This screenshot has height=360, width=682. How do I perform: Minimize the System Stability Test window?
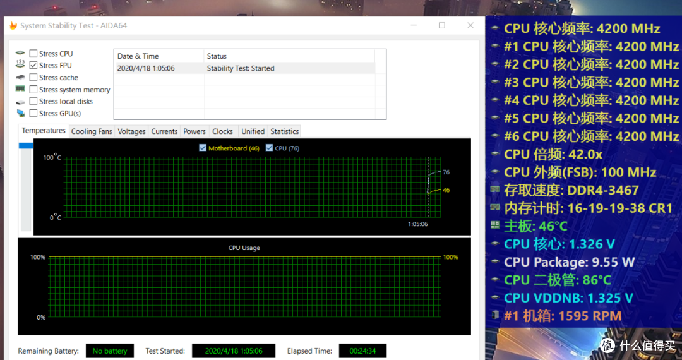(414, 26)
